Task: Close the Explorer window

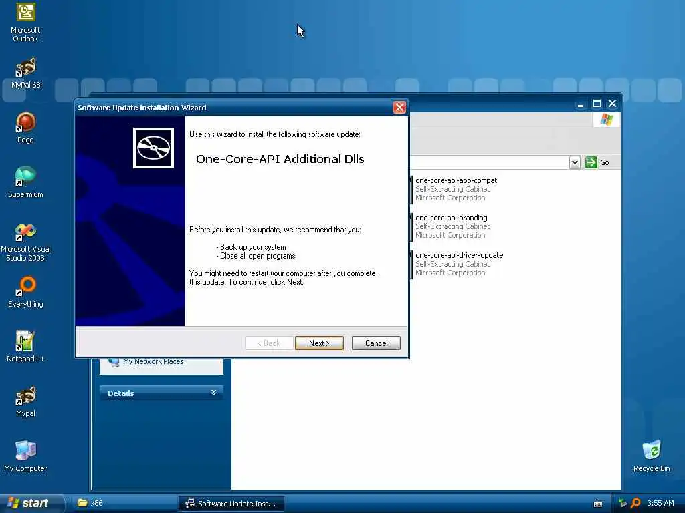Action: (612, 104)
